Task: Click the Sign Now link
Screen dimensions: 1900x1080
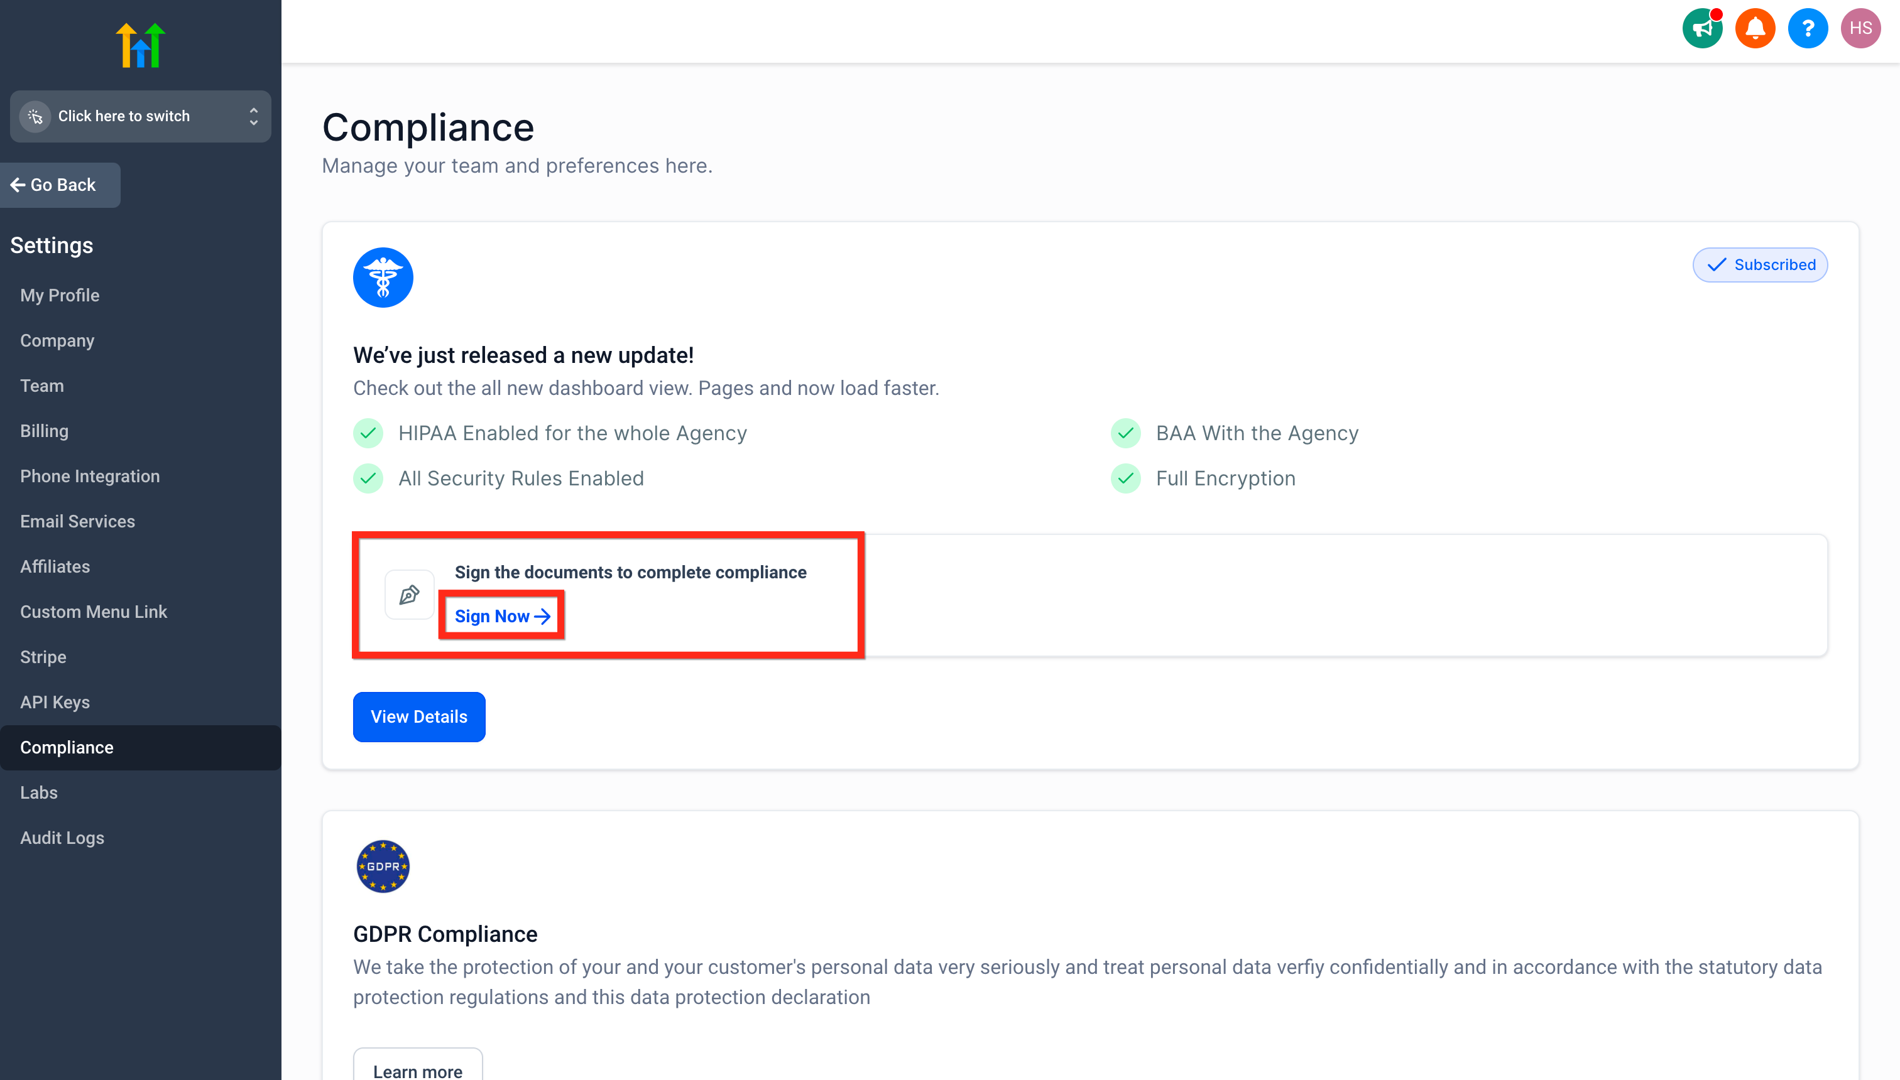Action: [502, 615]
